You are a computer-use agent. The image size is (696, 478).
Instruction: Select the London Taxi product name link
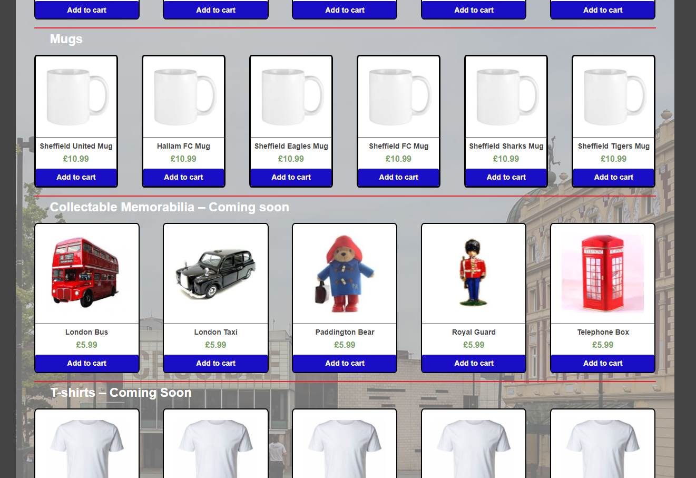tap(215, 332)
